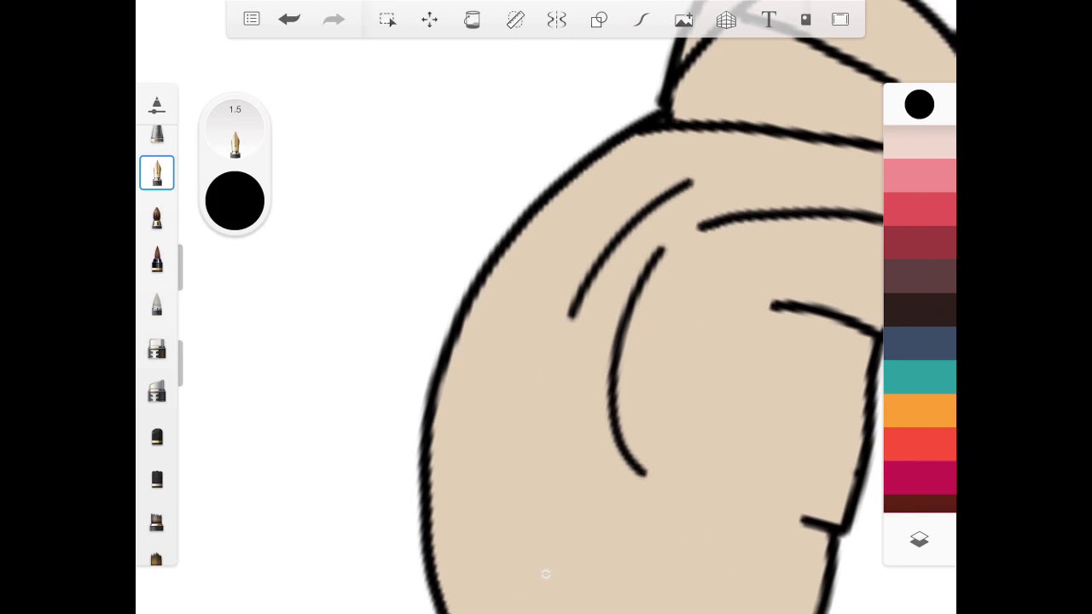The image size is (1092, 614).
Task: Select the rectangular selection tool
Action: [387, 19]
